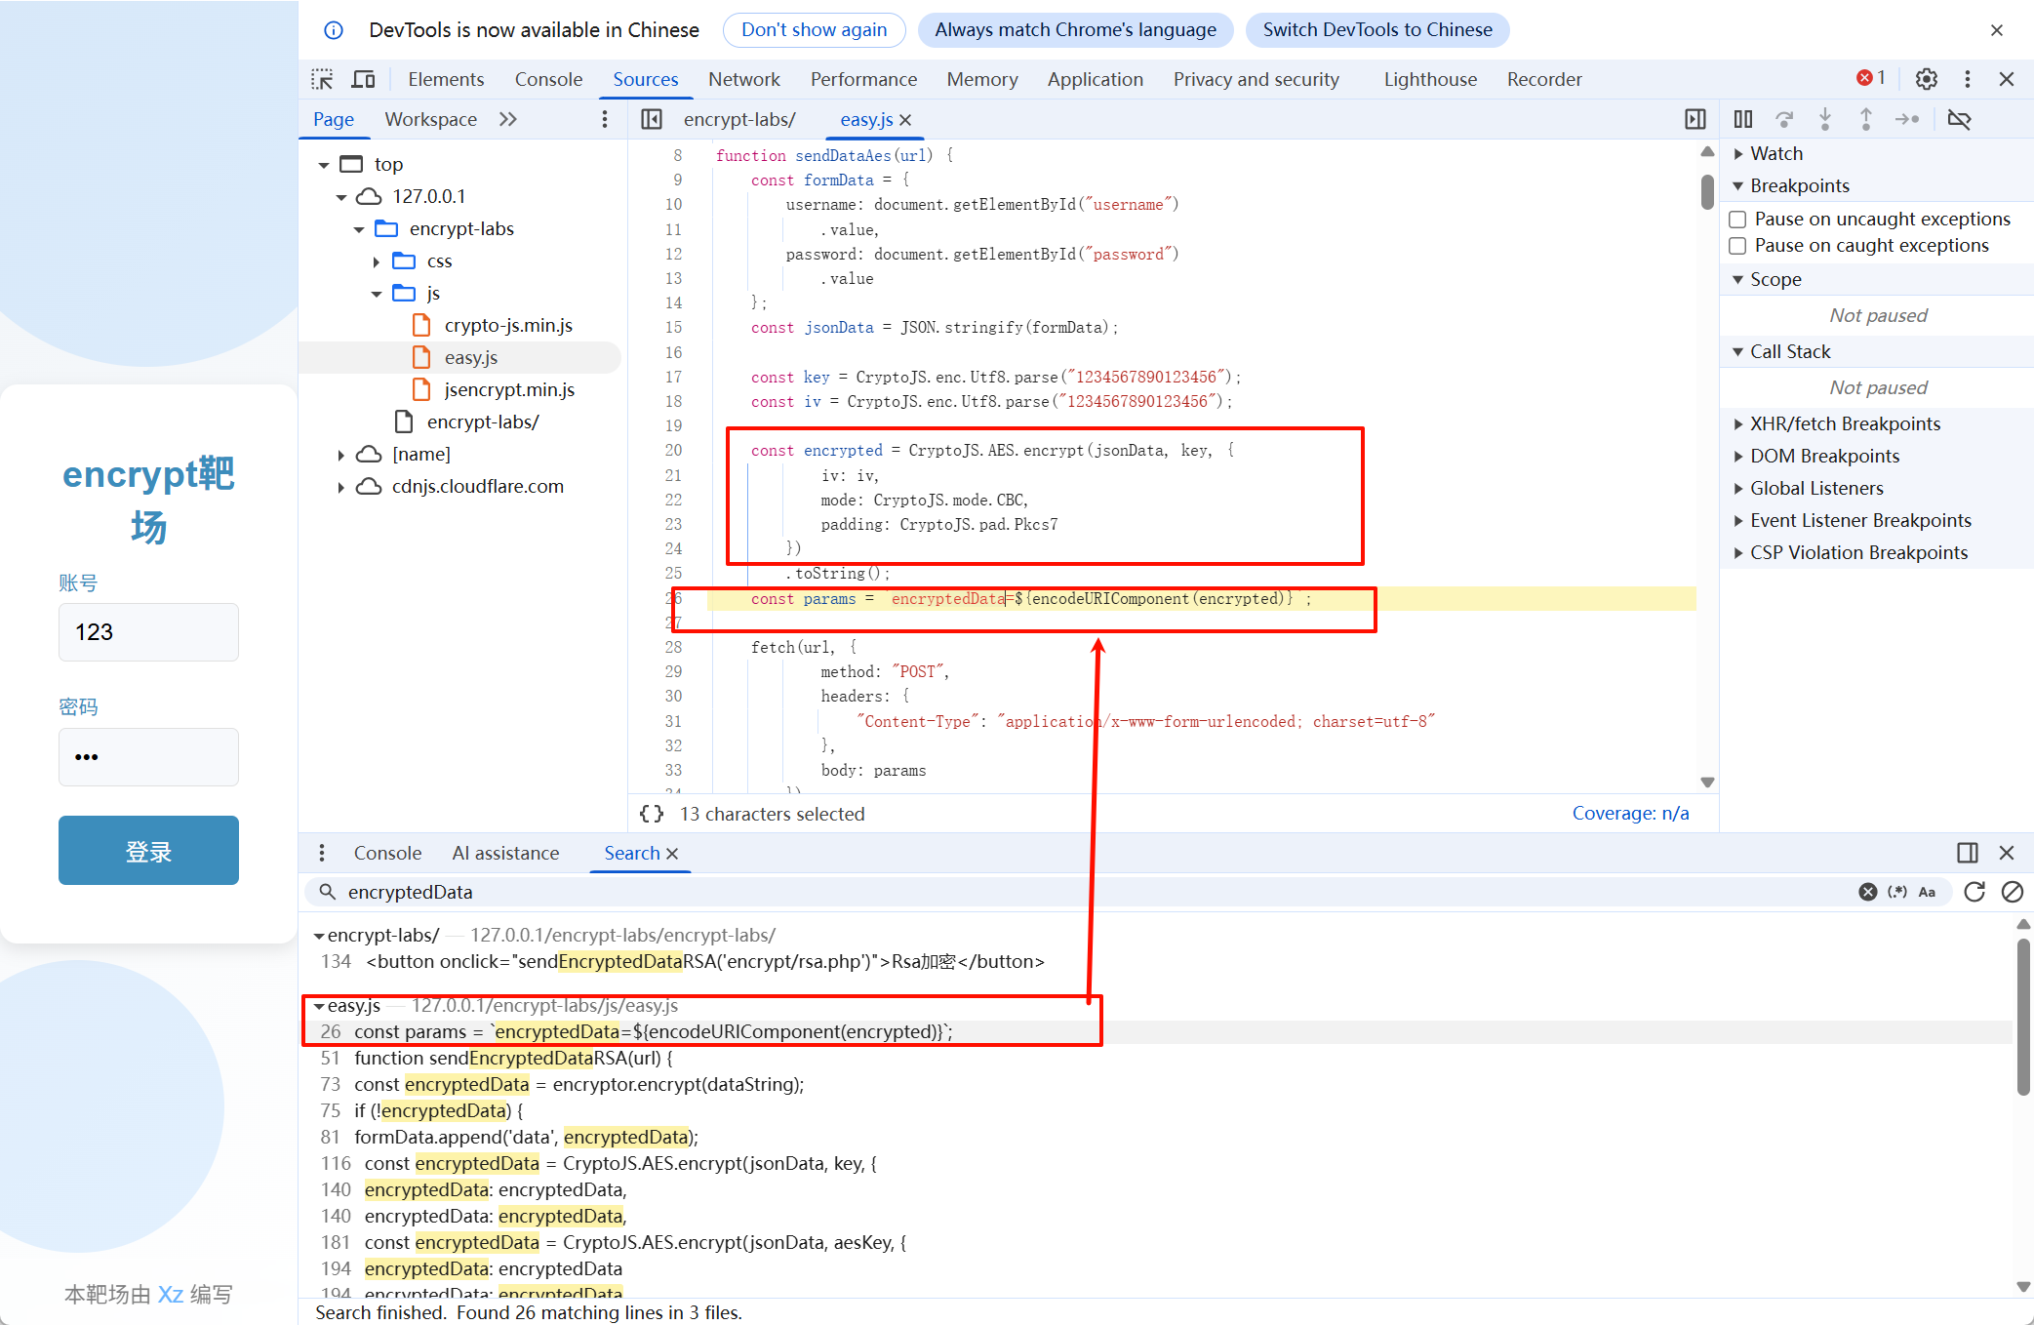2034x1325 pixels.
Task: Switch to the Network tab
Action: 743,79
